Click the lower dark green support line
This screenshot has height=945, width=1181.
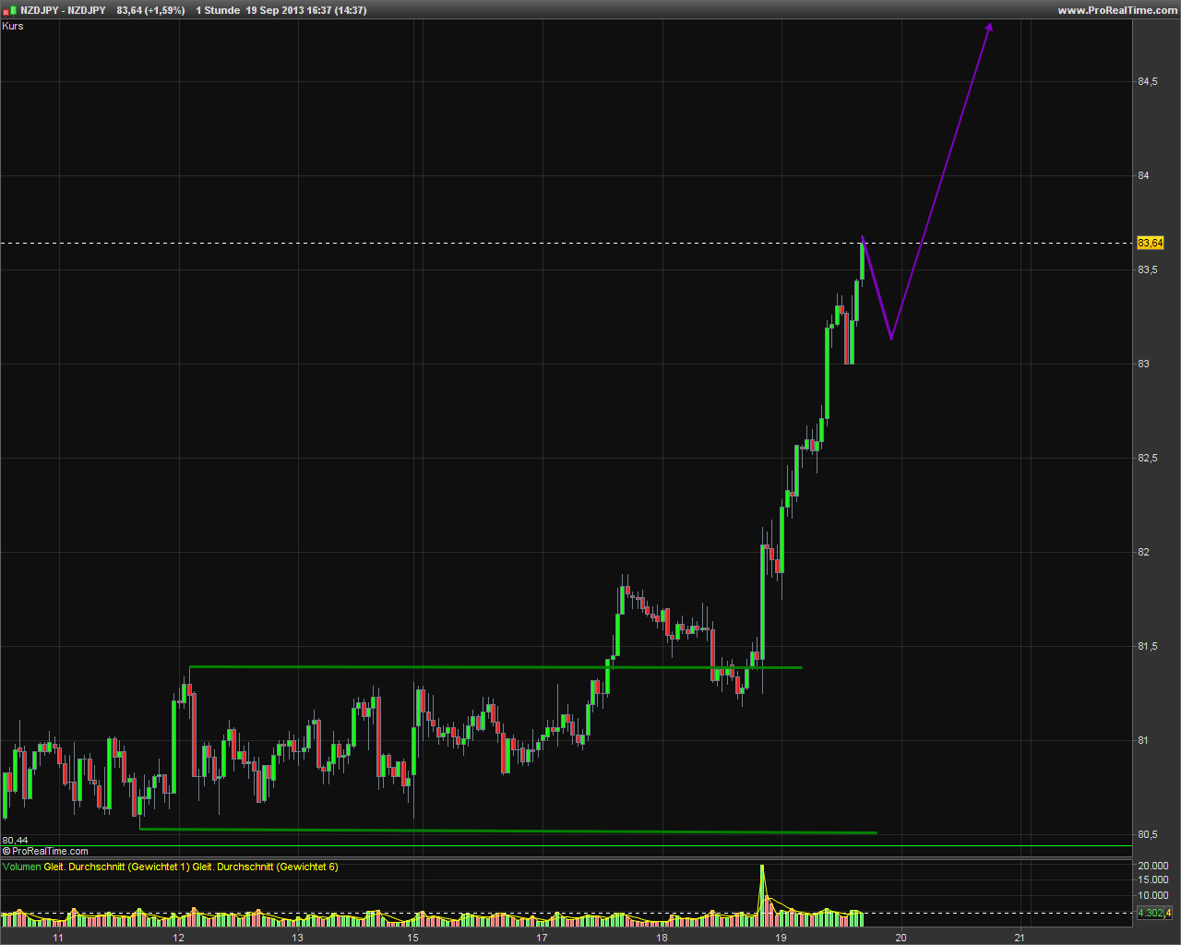coord(507,831)
